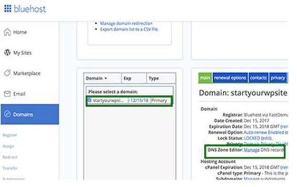Open the Transfer submenu link
This screenshot has width=297, height=187.
(x=10, y=168)
